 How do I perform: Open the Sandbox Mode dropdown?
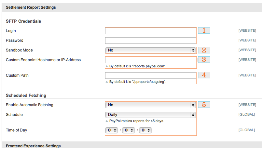coord(151,50)
